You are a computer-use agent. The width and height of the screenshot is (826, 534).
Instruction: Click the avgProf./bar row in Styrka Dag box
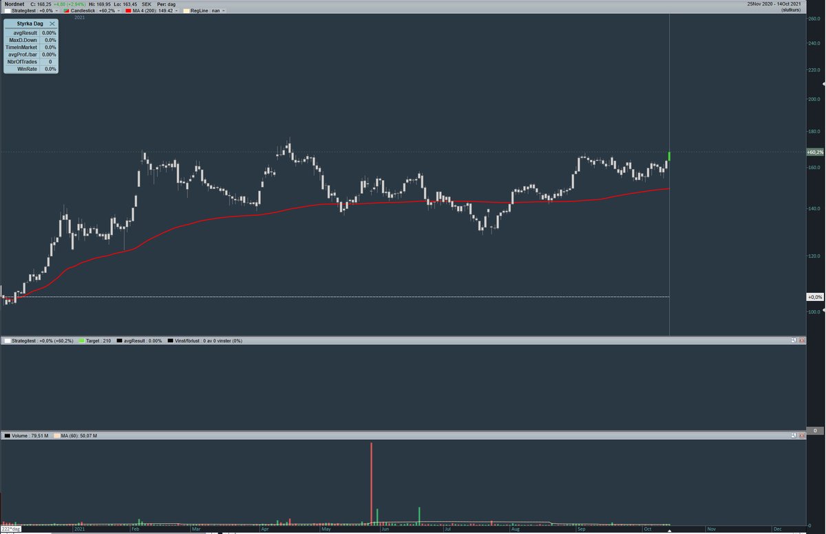coord(31,54)
